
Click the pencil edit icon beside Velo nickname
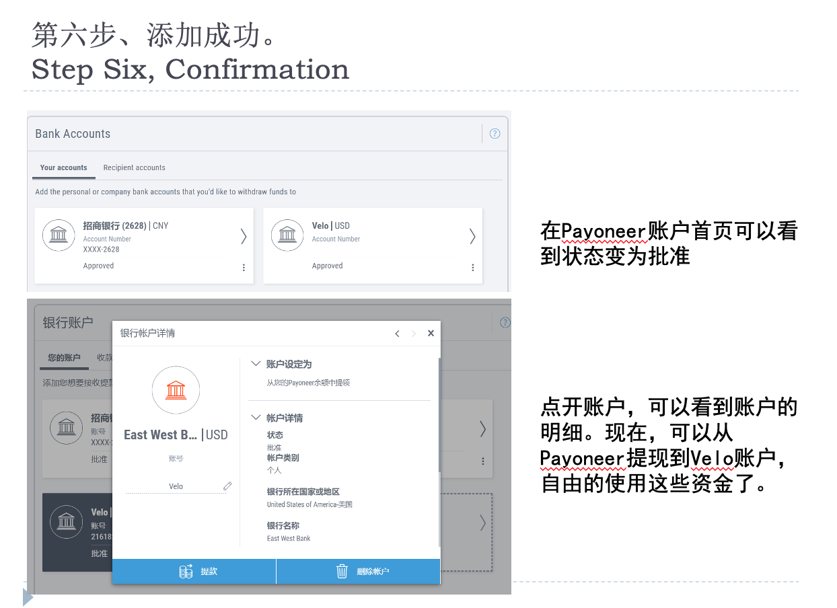227,486
